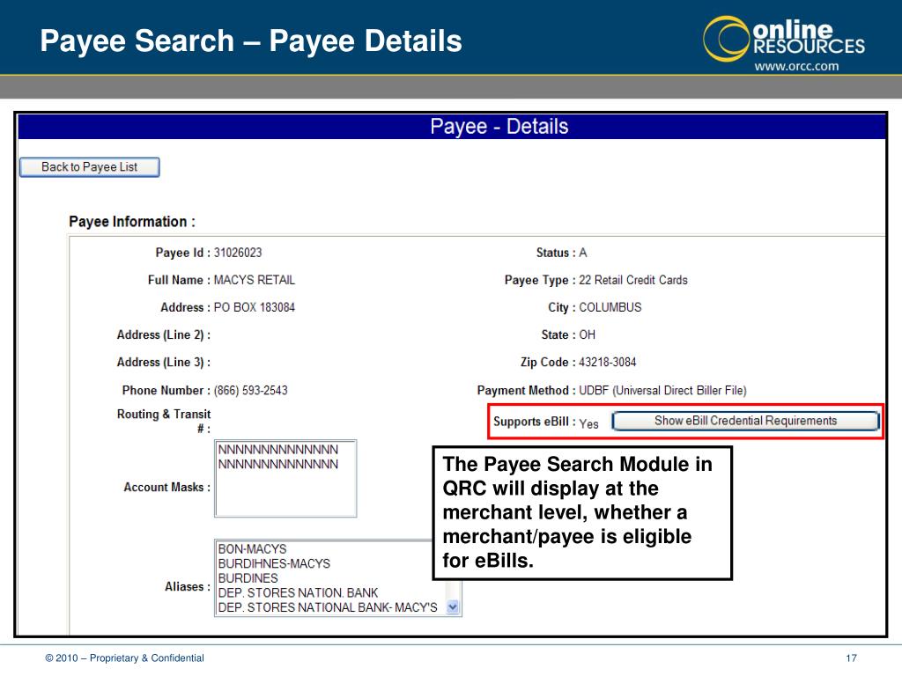
Task: Select the BURDIHNES-MACYS alias
Action: (274, 563)
